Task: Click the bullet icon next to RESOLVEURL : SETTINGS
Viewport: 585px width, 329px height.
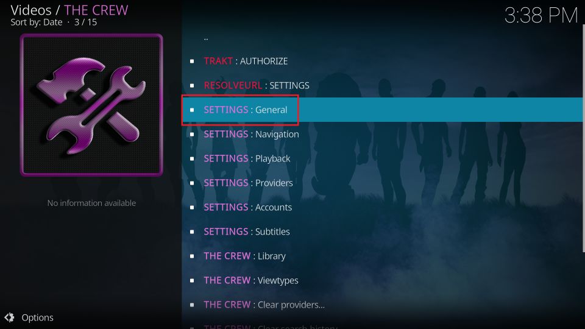Action: (192, 85)
